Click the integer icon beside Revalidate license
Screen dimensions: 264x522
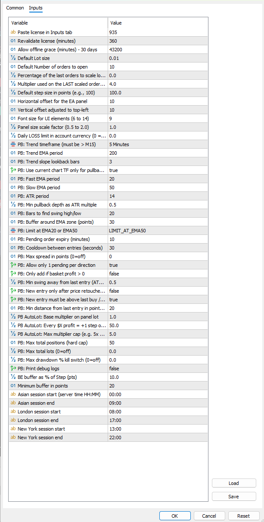(x=13, y=41)
